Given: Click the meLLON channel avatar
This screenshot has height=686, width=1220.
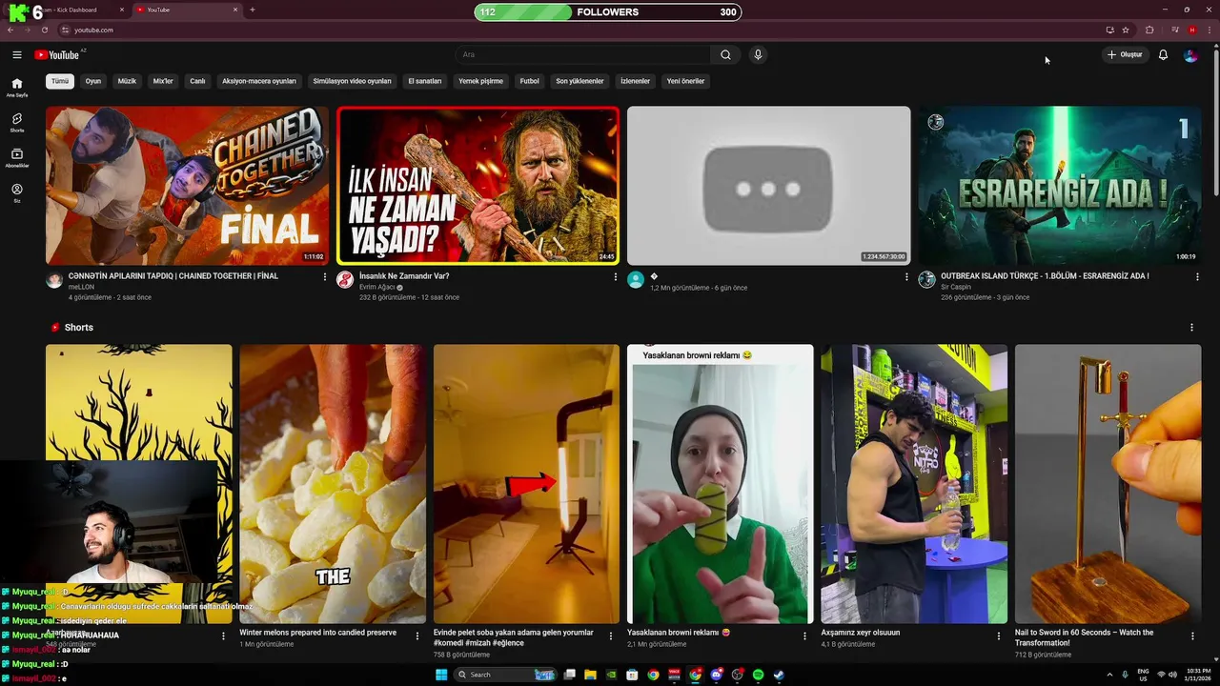Looking at the screenshot, I should point(54,279).
